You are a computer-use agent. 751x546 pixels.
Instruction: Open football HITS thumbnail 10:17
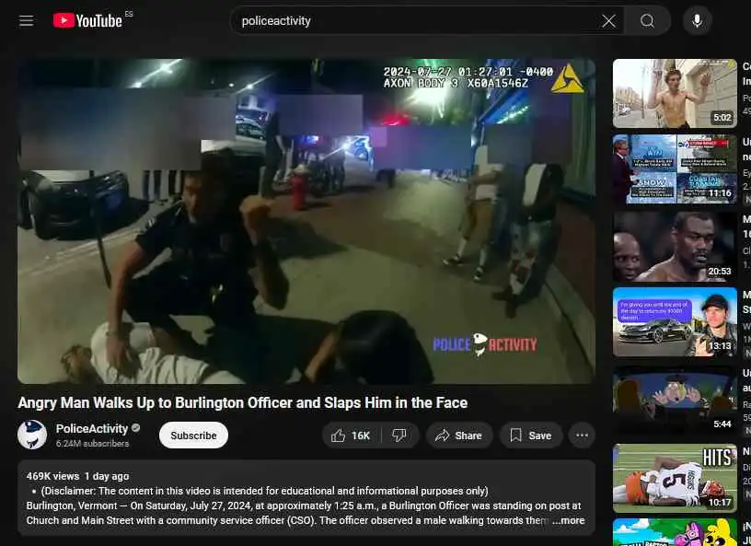click(675, 479)
